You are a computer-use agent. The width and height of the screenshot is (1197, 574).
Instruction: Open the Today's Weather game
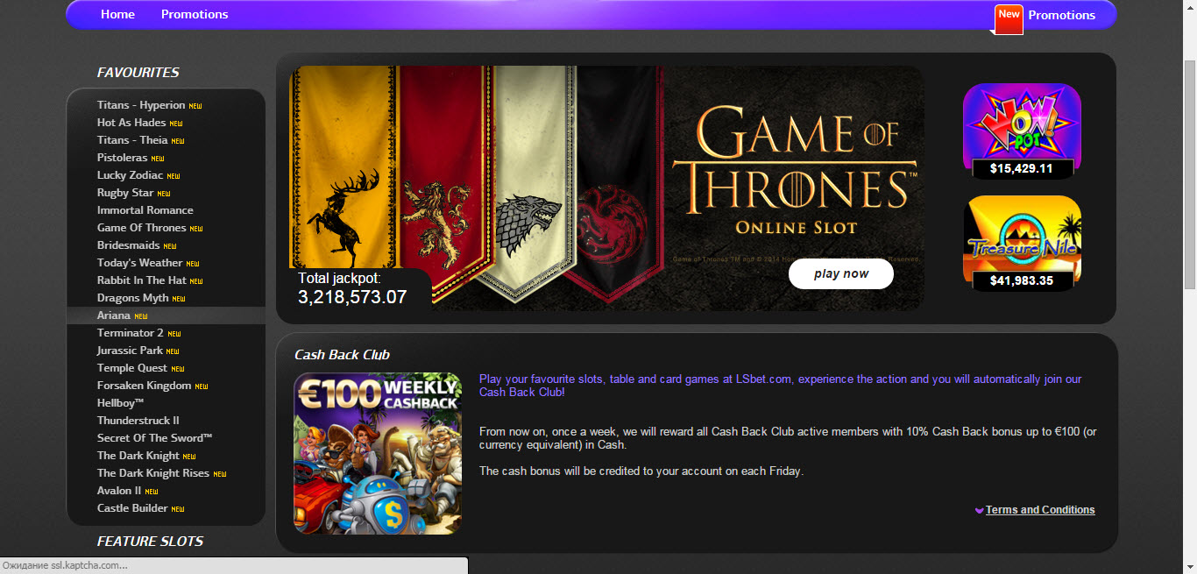(x=140, y=263)
